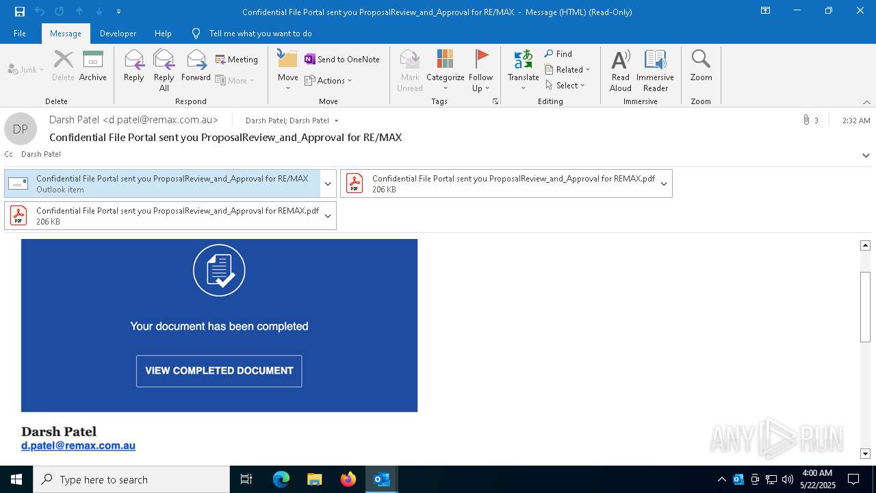The height and width of the screenshot is (493, 876).
Task: Forward this message
Action: (196, 66)
